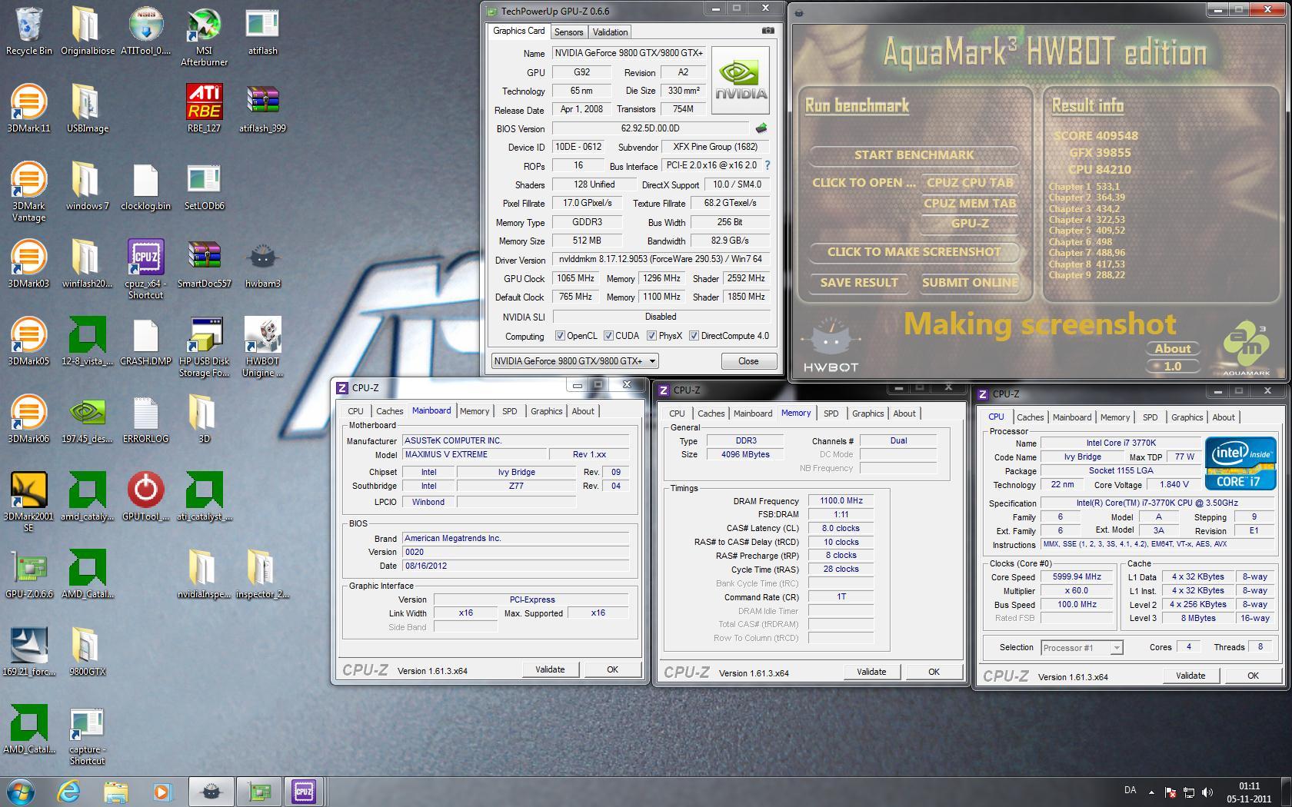Open Windows Media Player taskbar icon
Screen dimensions: 1292x807
(x=161, y=791)
